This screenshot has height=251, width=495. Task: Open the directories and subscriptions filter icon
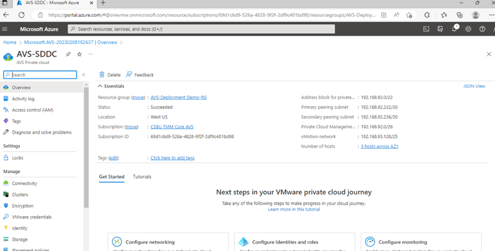tap(440, 29)
